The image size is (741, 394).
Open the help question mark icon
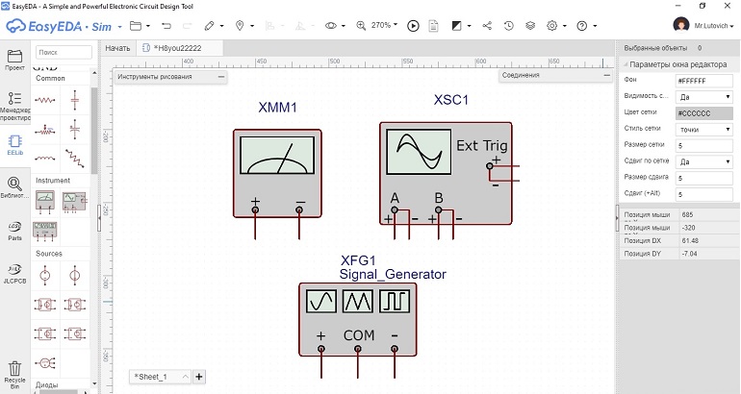(582, 26)
